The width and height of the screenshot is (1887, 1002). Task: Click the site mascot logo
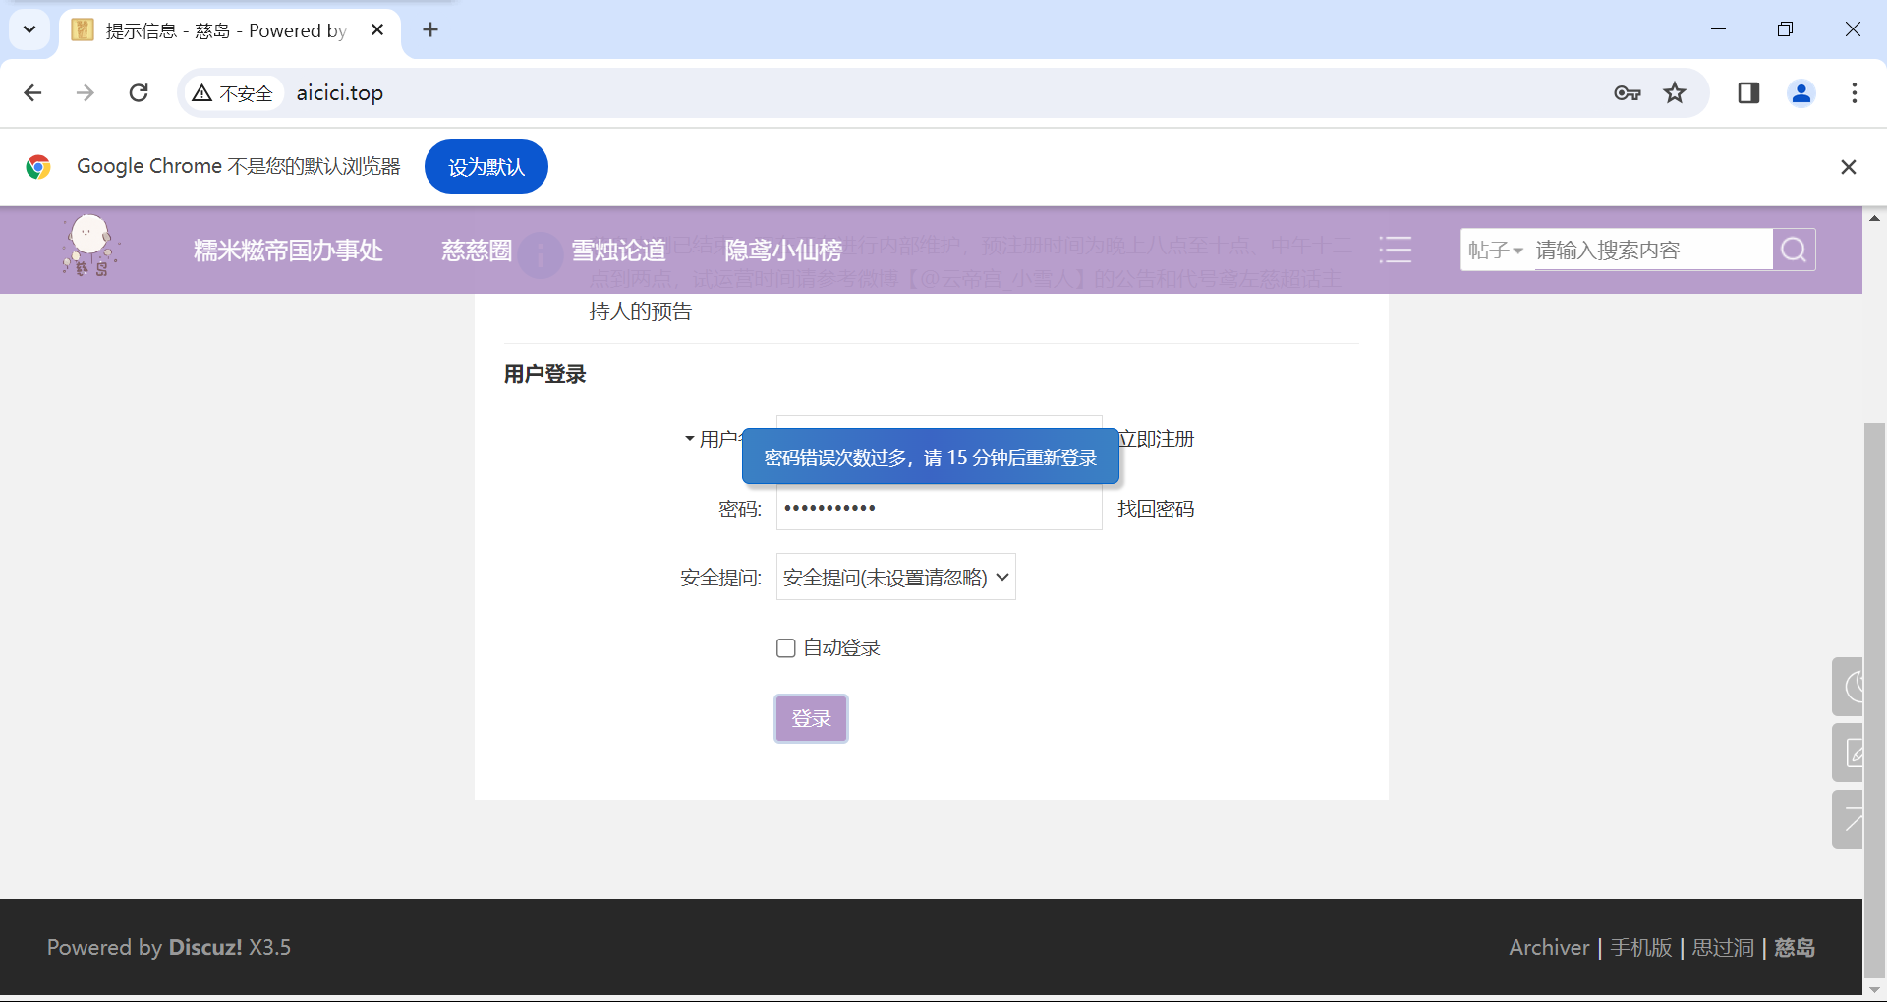pos(90,247)
